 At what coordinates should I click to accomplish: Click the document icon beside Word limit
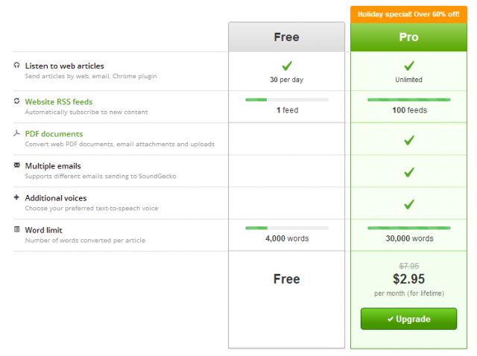pos(17,229)
